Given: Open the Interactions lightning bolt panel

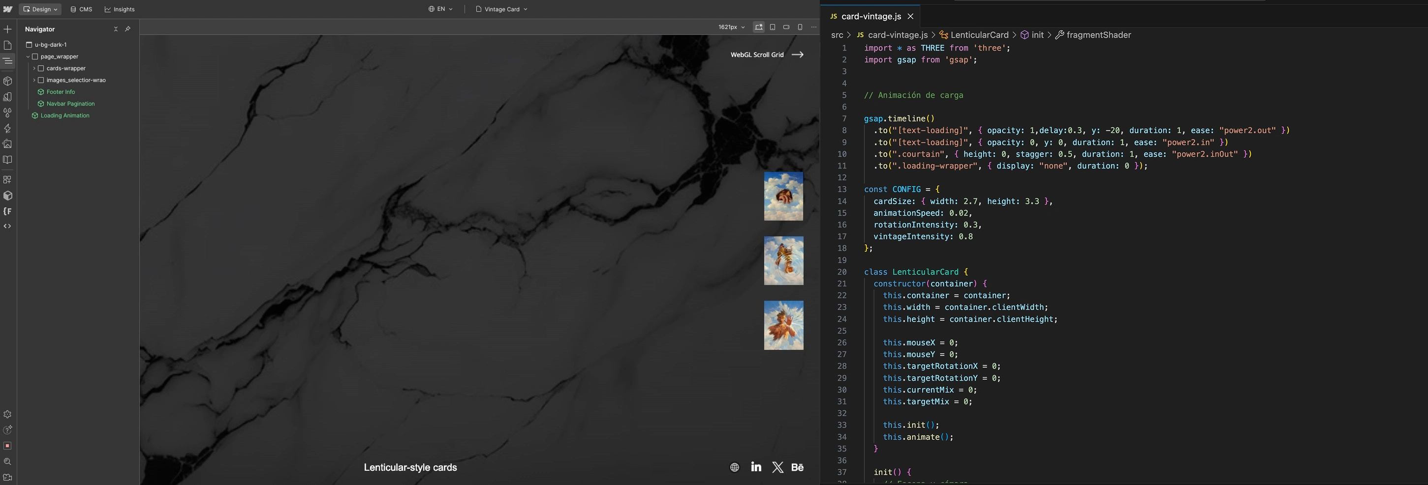Looking at the screenshot, I should point(7,128).
